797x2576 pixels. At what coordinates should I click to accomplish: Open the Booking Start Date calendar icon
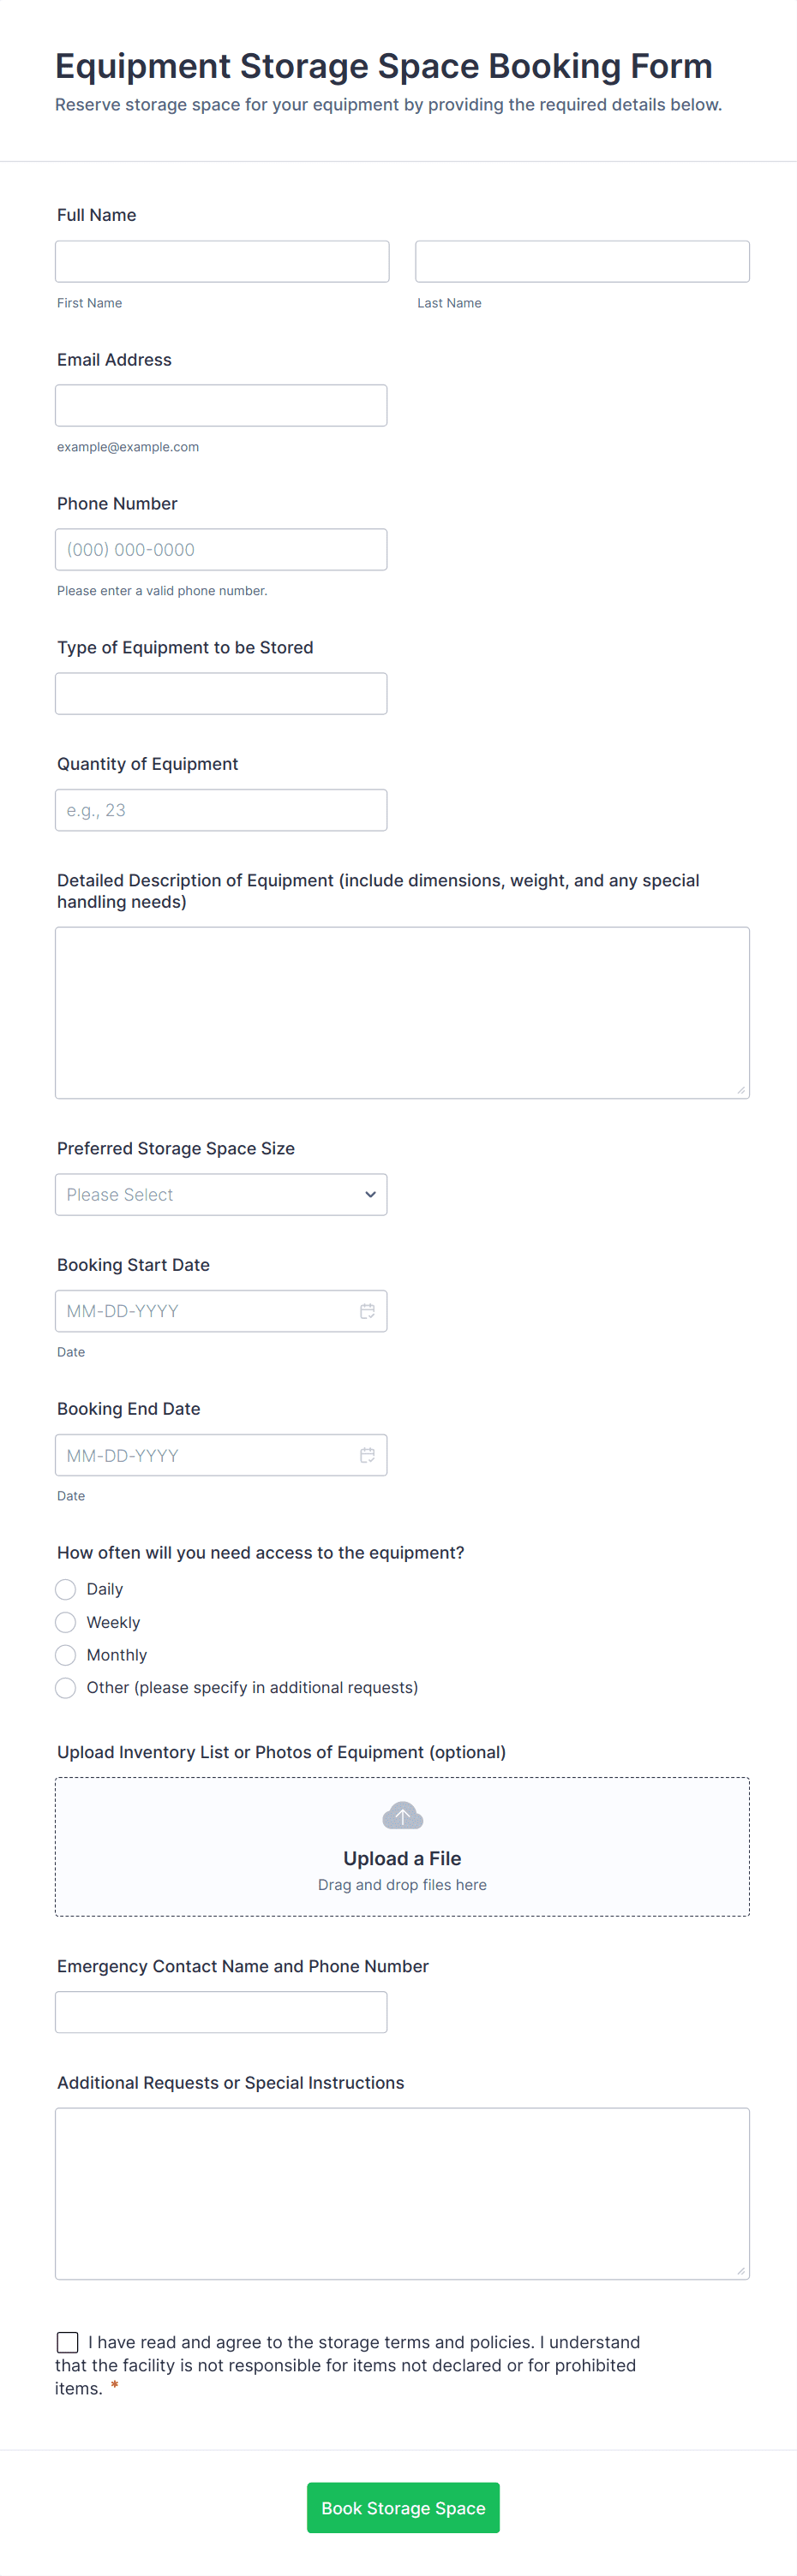(368, 1311)
